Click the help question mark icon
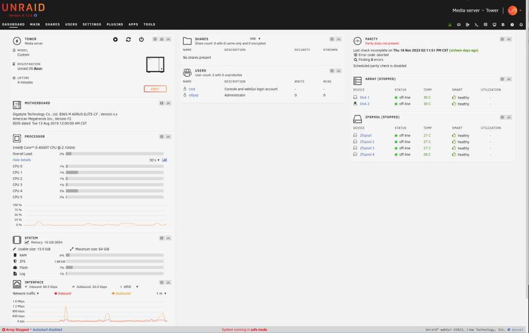The image size is (529, 333). pyautogui.click(x=512, y=25)
